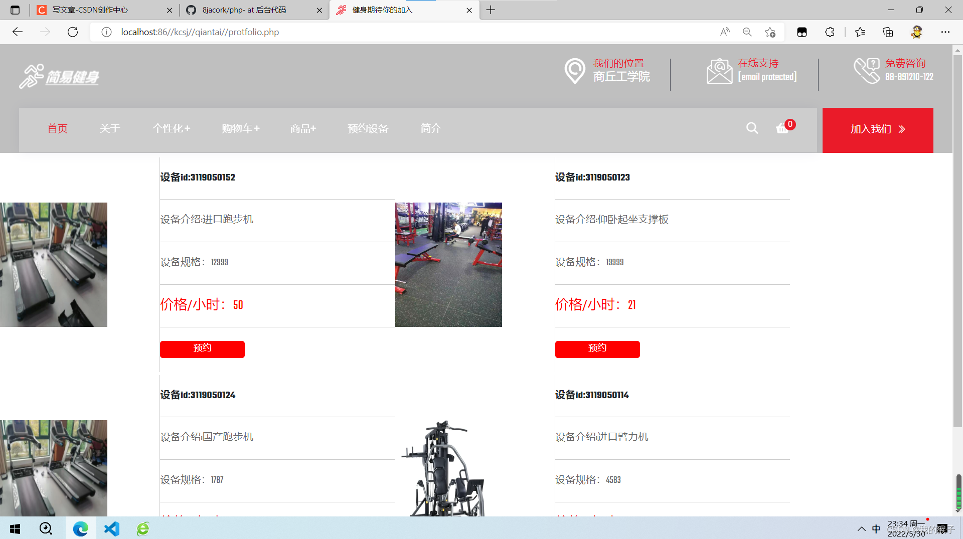
Task: Toggle the Collections panel in browser
Action: pos(888,32)
